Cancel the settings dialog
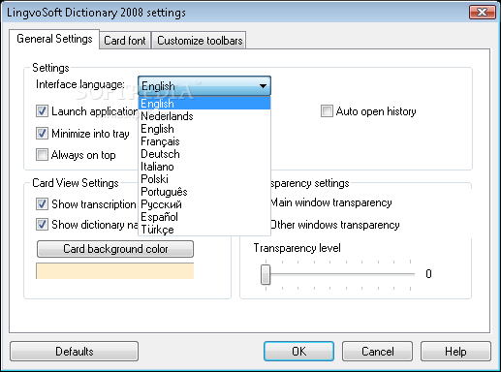 [x=377, y=352]
